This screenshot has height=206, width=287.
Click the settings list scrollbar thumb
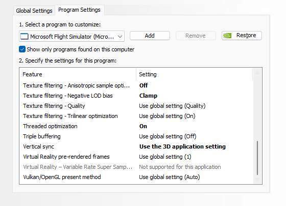coord(257,158)
